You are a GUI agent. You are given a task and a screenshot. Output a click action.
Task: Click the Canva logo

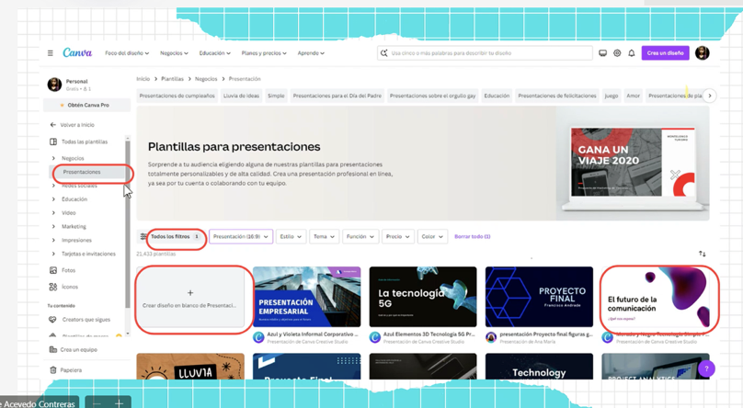click(x=77, y=52)
